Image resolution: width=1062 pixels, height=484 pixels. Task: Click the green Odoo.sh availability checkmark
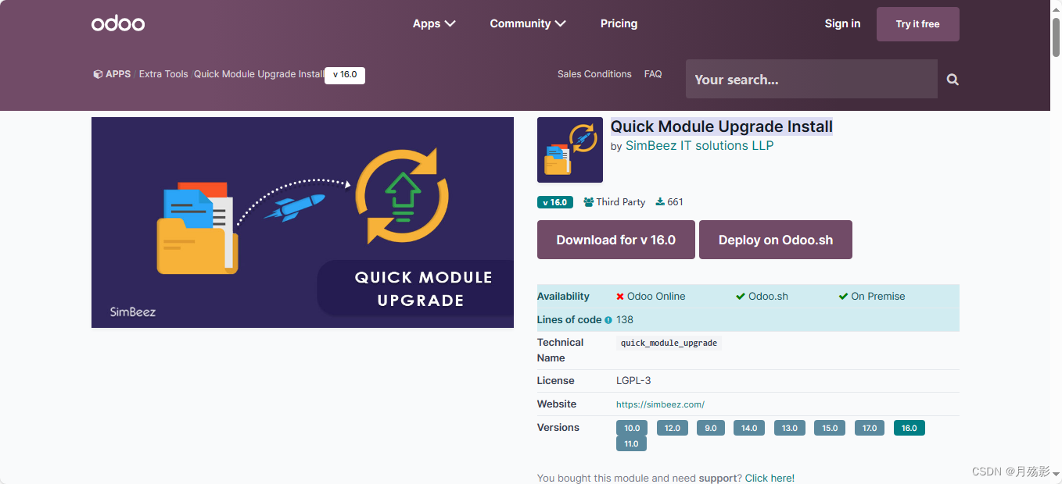pyautogui.click(x=740, y=296)
